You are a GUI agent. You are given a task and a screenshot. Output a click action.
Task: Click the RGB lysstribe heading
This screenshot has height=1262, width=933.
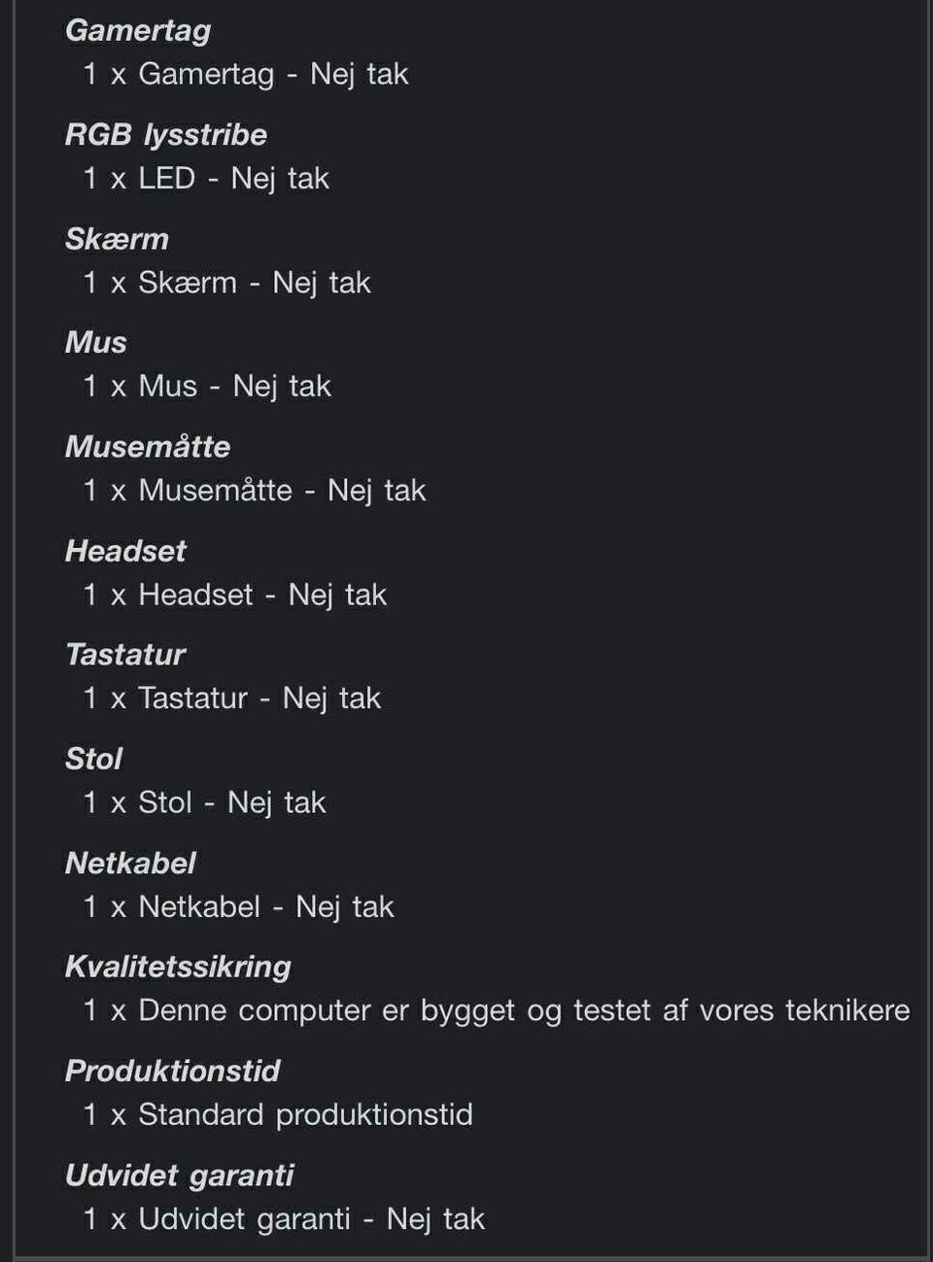coord(165,134)
